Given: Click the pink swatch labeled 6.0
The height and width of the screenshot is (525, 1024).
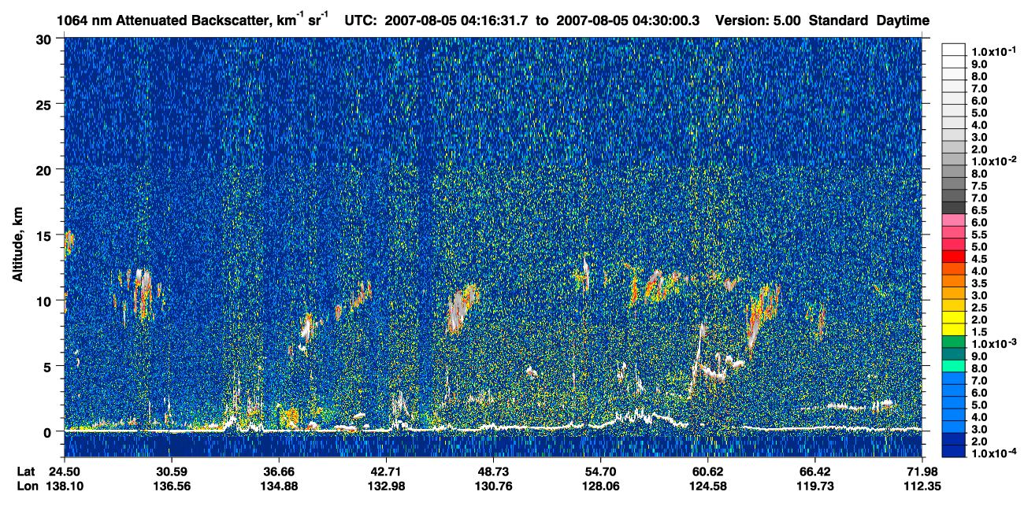Looking at the screenshot, I should click(x=953, y=220).
